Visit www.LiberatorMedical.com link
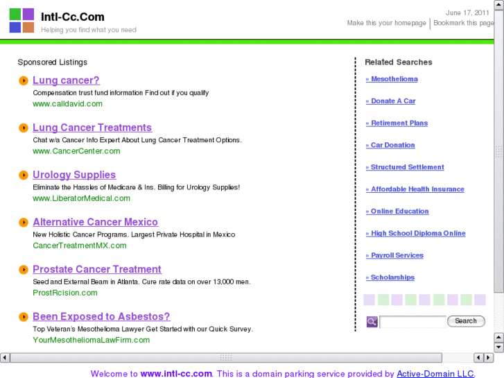 81,198
